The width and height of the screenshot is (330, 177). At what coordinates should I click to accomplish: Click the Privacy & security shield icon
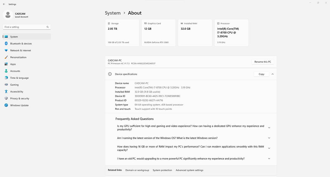pyautogui.click(x=6, y=99)
